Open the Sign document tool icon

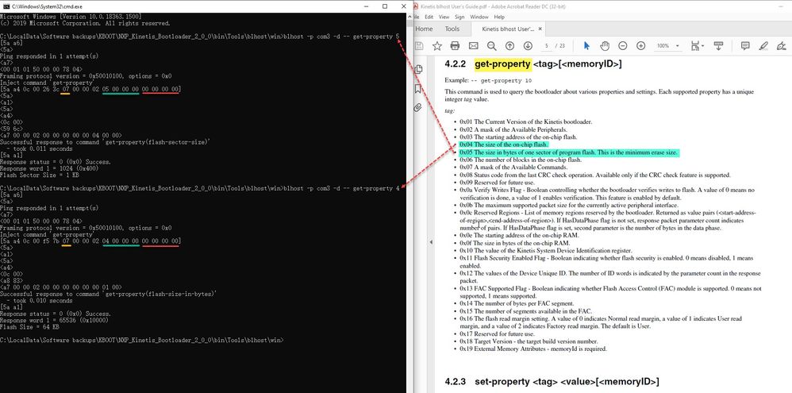[782, 46]
